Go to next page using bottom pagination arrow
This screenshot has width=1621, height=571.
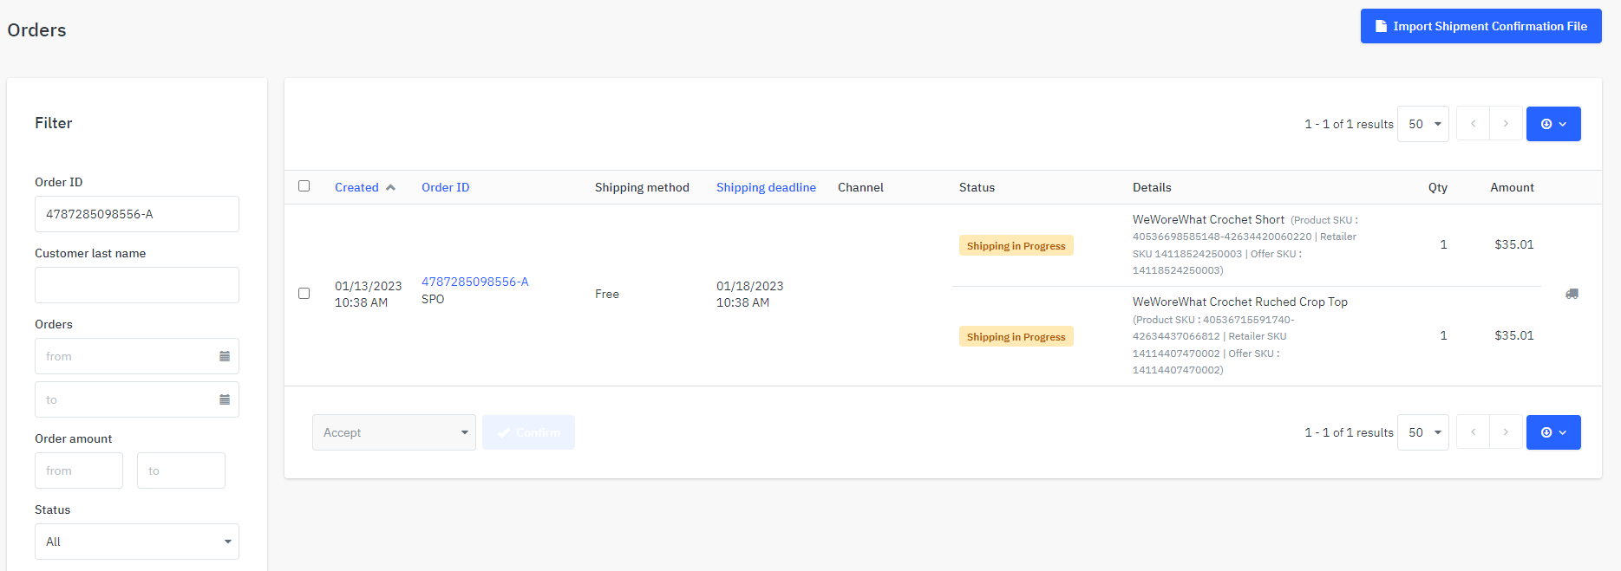point(1506,432)
